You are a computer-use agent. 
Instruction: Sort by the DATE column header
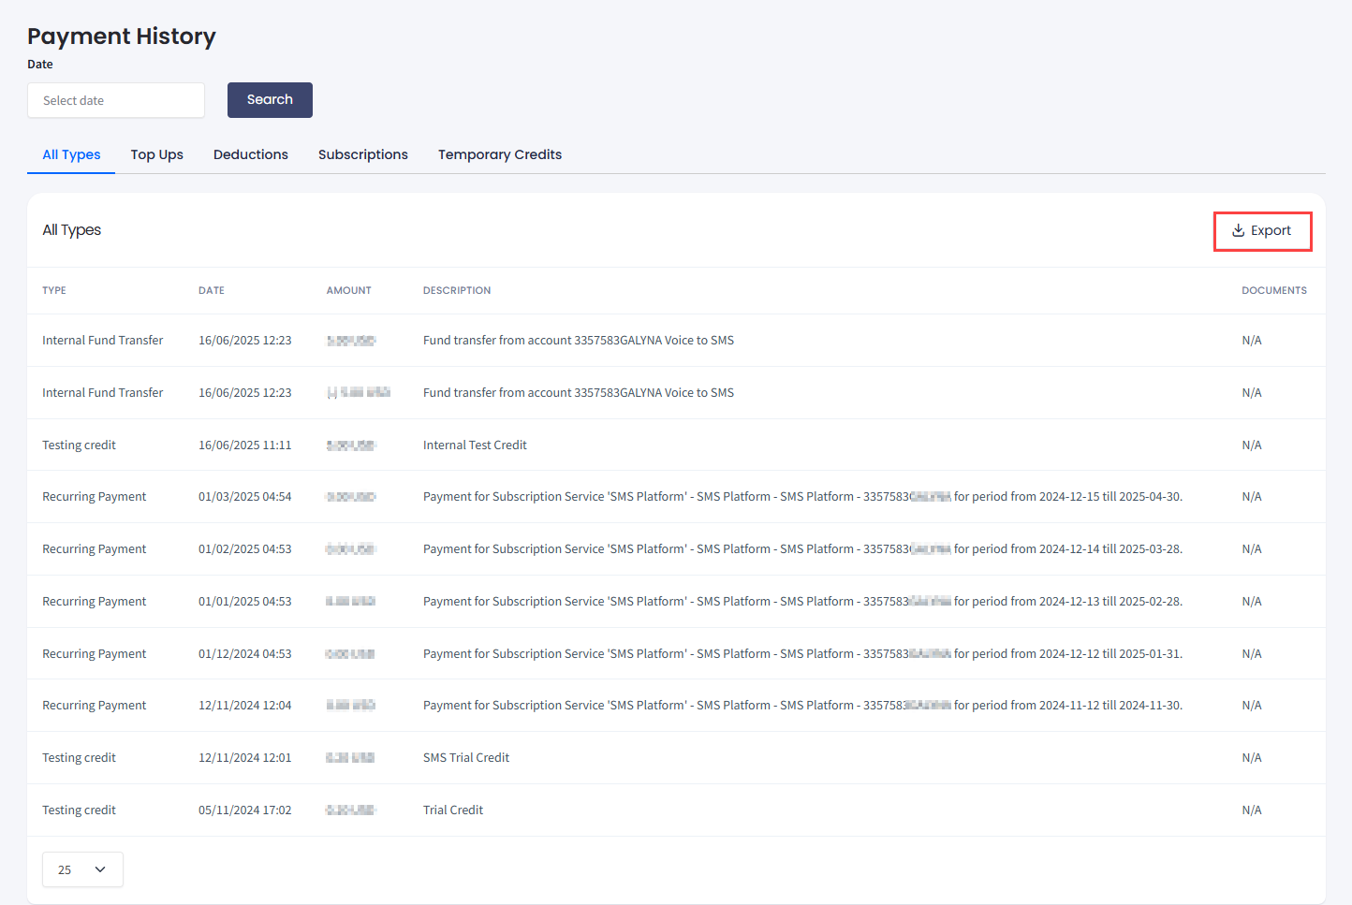(x=212, y=290)
